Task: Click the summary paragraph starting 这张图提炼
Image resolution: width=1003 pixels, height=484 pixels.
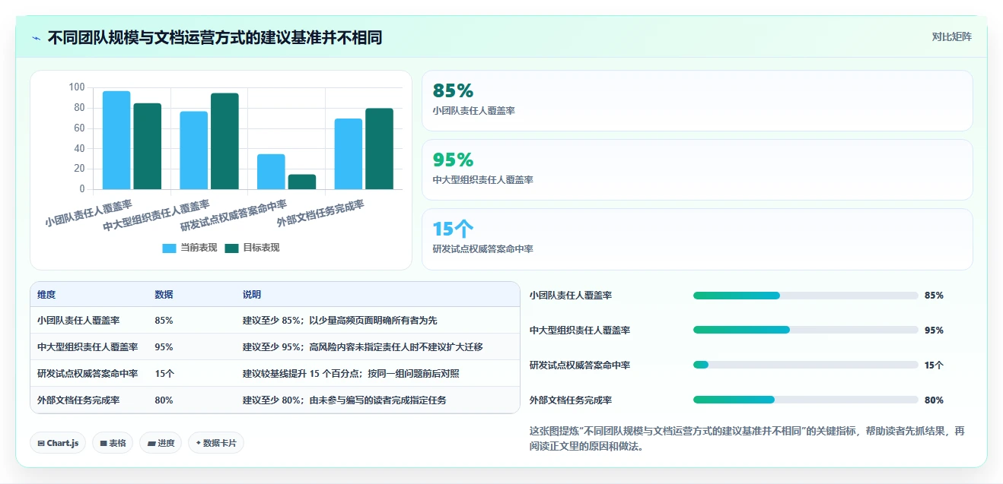Action: click(x=747, y=438)
